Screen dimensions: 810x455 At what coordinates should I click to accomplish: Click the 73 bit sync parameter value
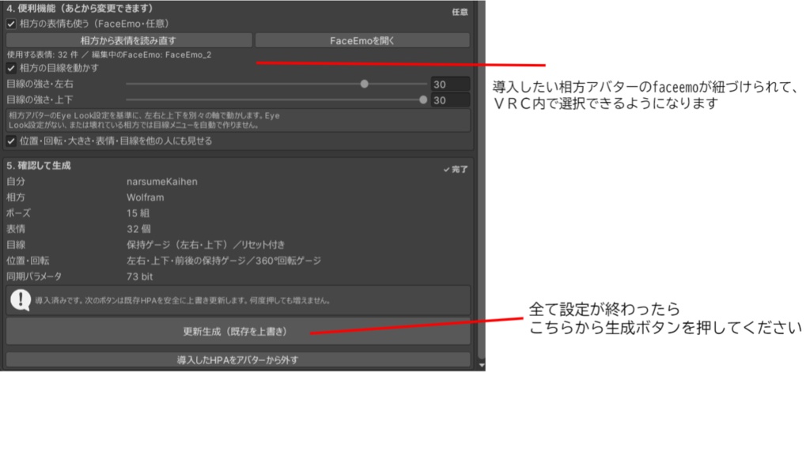[x=139, y=276]
